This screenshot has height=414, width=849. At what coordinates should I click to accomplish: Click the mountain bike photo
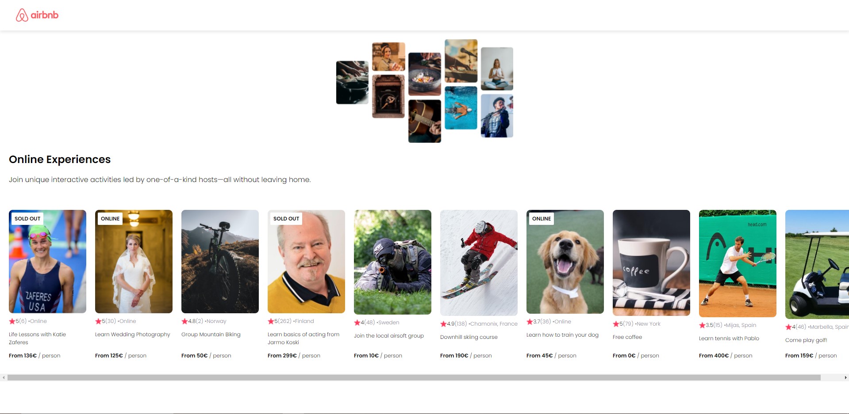pos(220,262)
